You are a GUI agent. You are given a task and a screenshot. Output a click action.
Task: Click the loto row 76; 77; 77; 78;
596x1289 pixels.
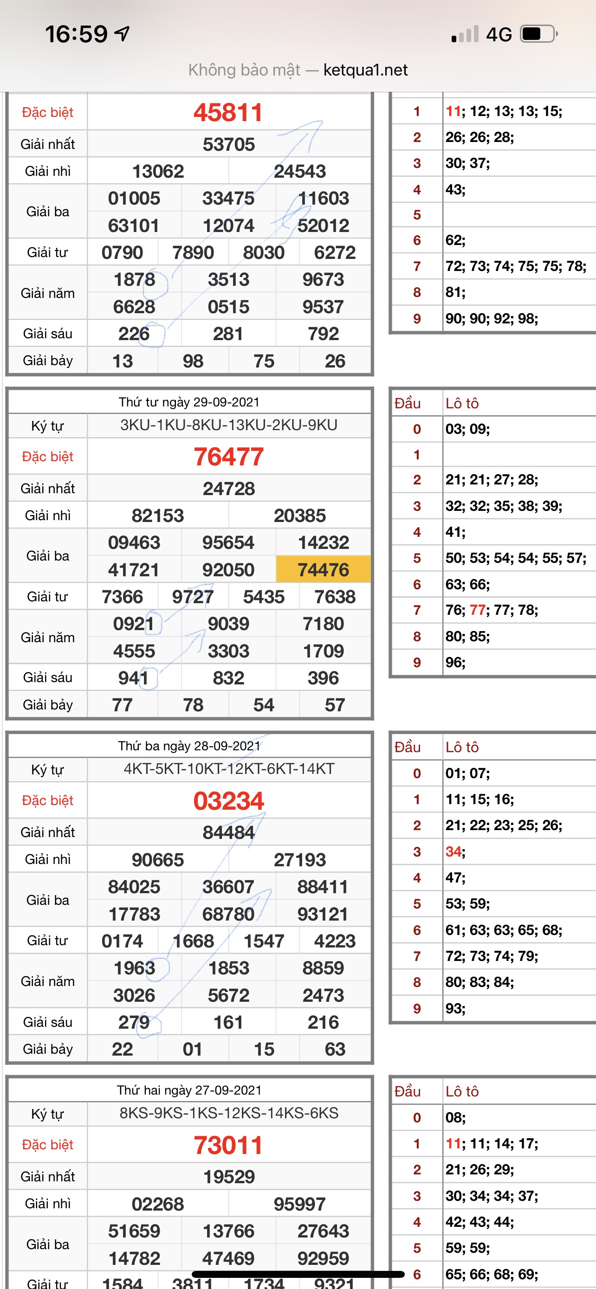(492, 610)
